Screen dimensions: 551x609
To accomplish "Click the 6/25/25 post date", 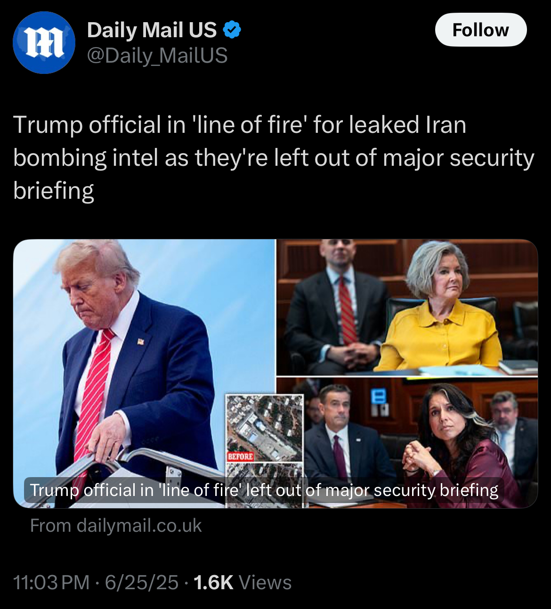I will (x=142, y=583).
